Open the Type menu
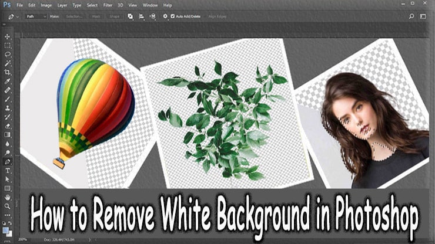This screenshot has height=244, width=435. tap(77, 5)
